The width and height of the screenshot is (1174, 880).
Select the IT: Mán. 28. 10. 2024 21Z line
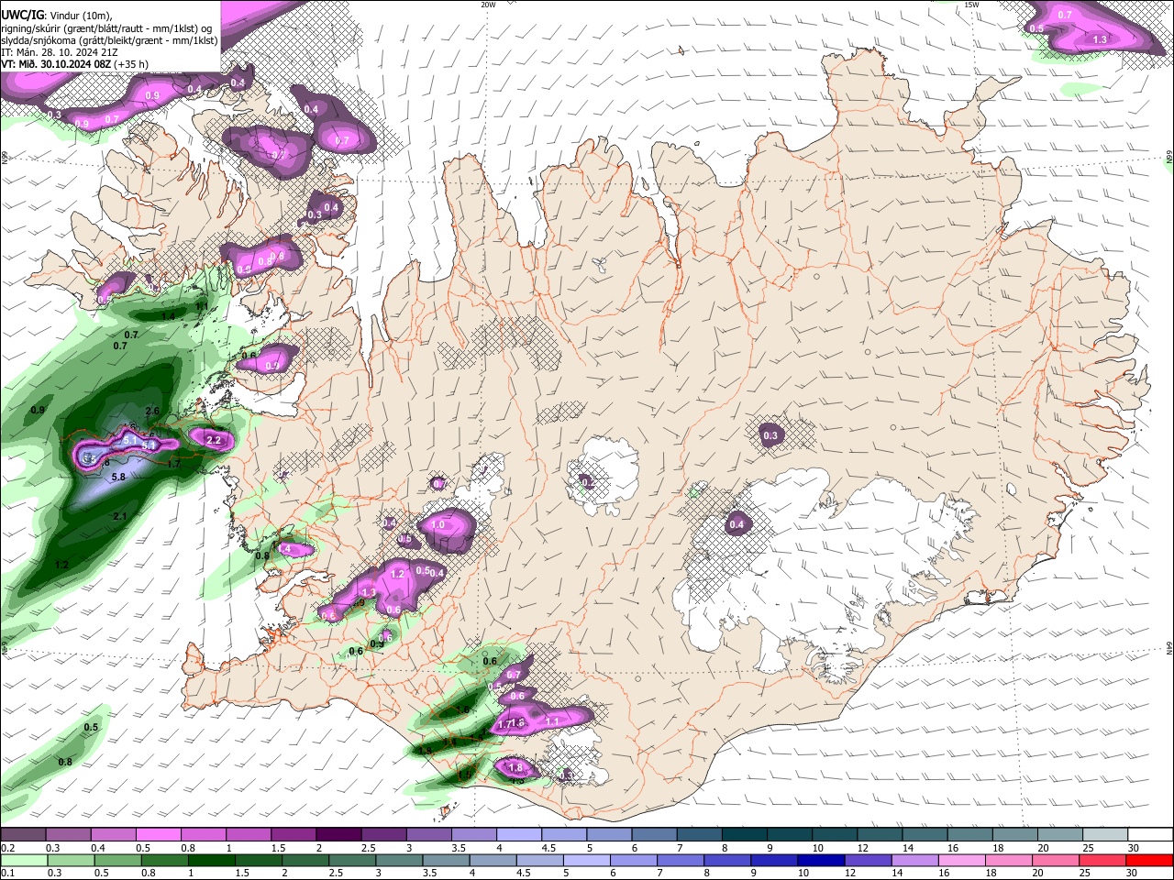(59, 52)
